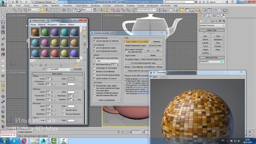The image size is (256, 144).
Task: Click the CoronaMtl material type button
Action: coord(78,69)
